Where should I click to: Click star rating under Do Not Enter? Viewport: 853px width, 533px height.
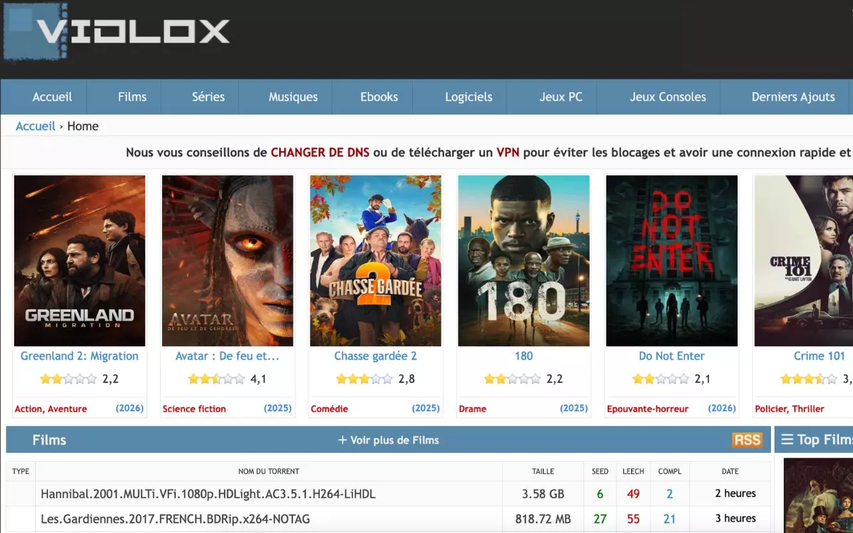(660, 379)
